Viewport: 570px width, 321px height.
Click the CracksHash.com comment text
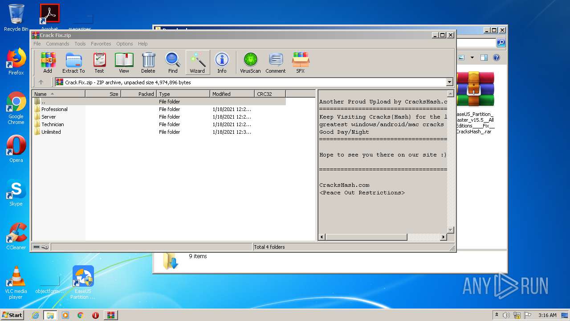344,185
